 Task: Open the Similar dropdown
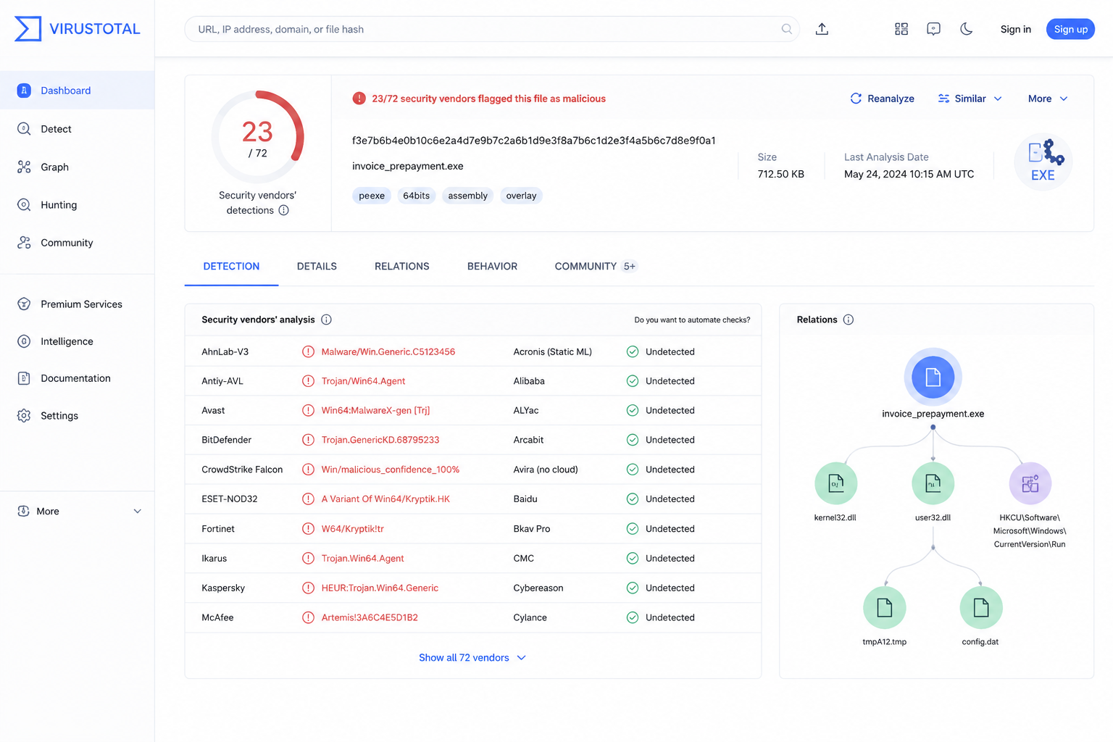pos(970,99)
